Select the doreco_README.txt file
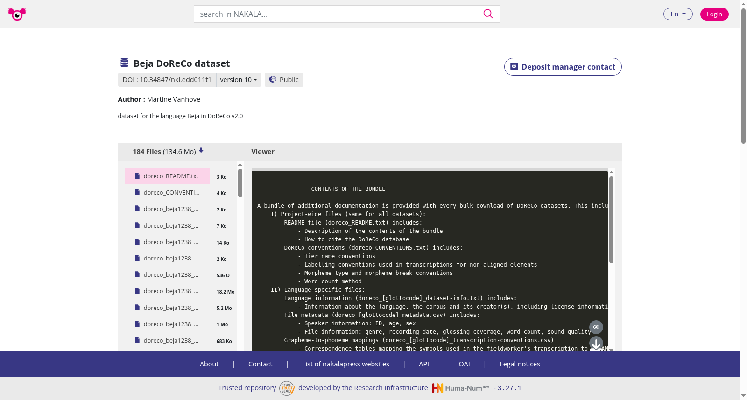Image resolution: width=747 pixels, height=400 pixels. coord(167,176)
